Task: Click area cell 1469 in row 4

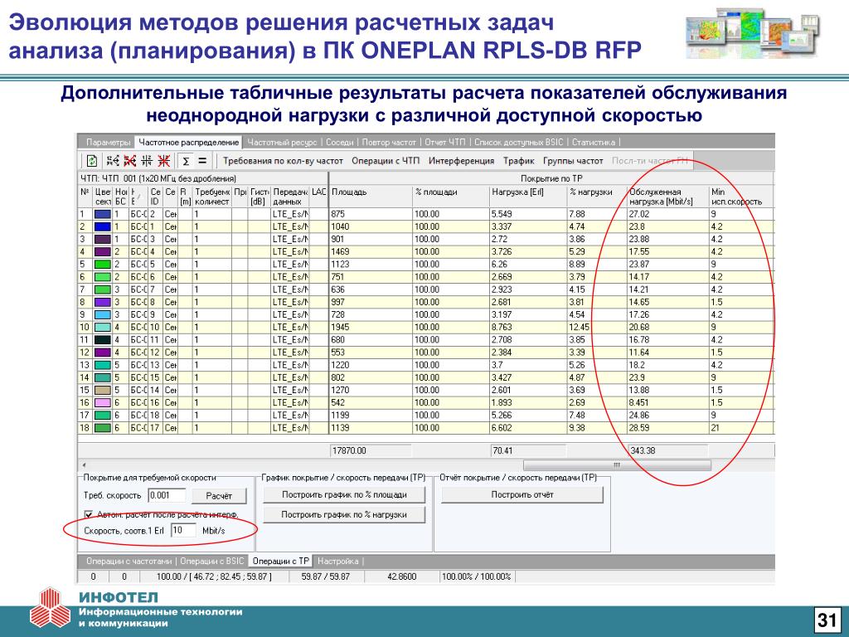Action: [371, 252]
